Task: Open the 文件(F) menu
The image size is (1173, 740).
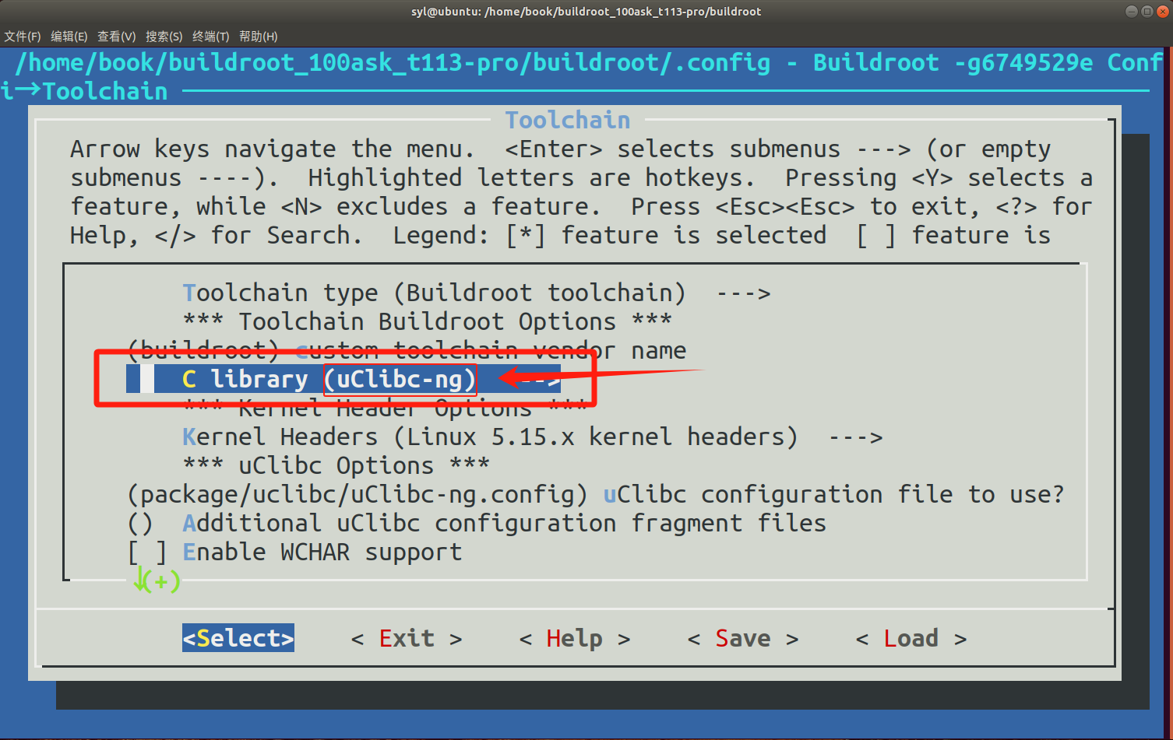Action: pyautogui.click(x=23, y=37)
